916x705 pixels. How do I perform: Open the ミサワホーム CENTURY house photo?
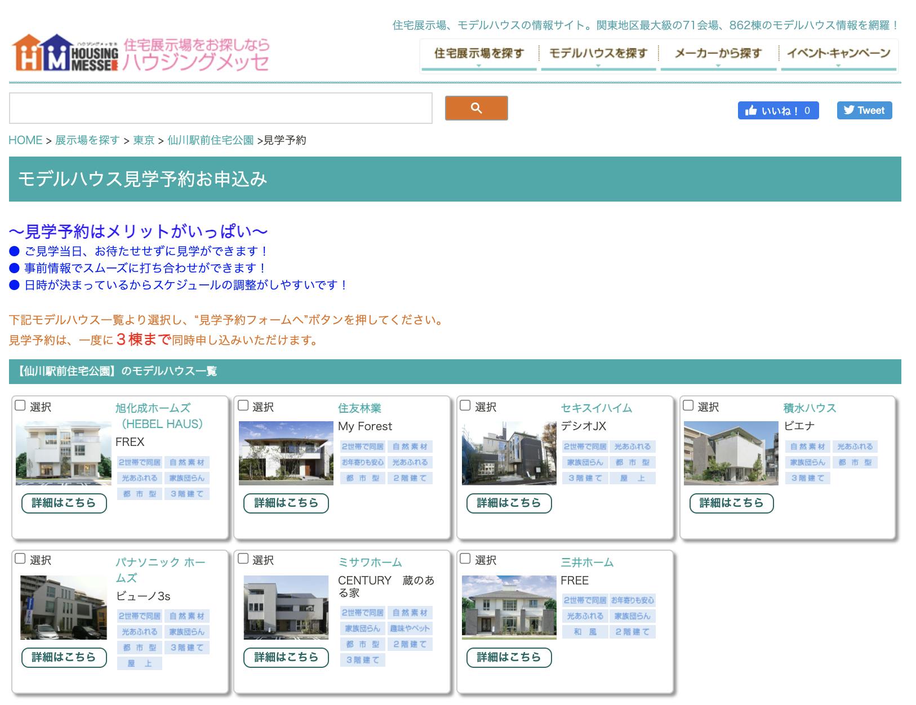[286, 607]
